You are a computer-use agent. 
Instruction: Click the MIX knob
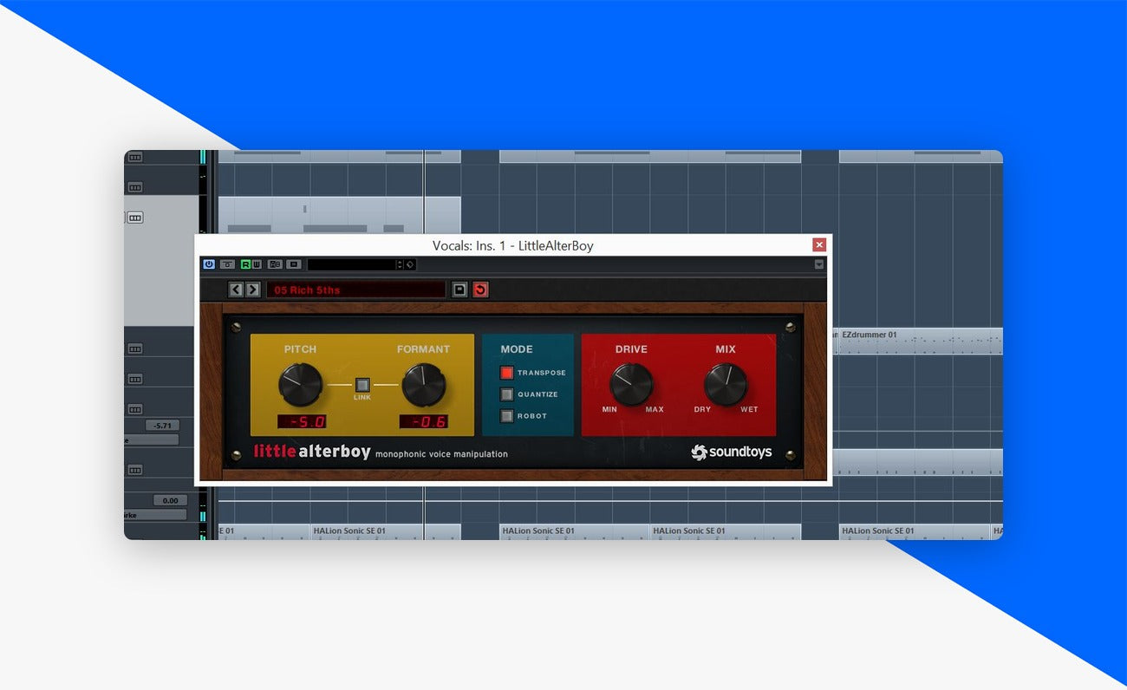point(726,385)
